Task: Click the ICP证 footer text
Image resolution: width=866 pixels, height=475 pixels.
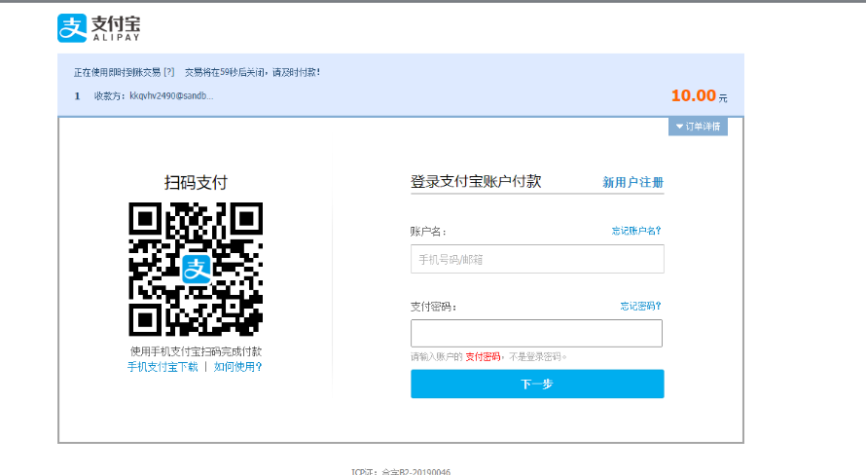Action: coord(401,472)
